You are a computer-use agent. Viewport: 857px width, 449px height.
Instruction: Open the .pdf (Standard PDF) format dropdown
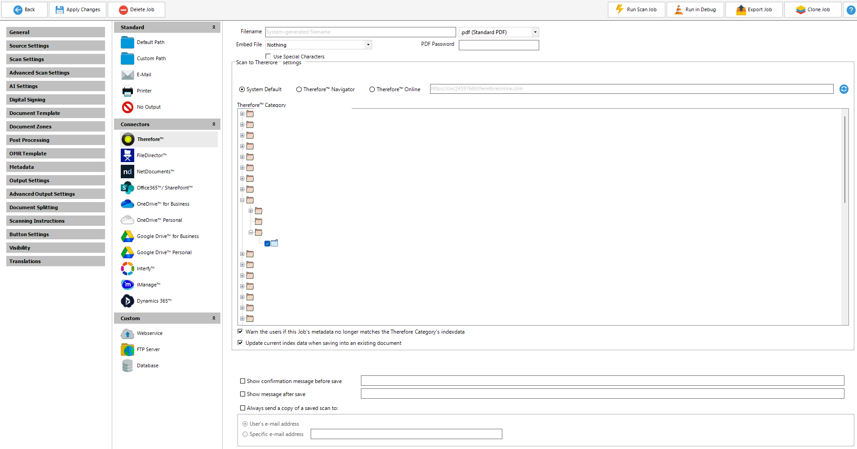535,32
